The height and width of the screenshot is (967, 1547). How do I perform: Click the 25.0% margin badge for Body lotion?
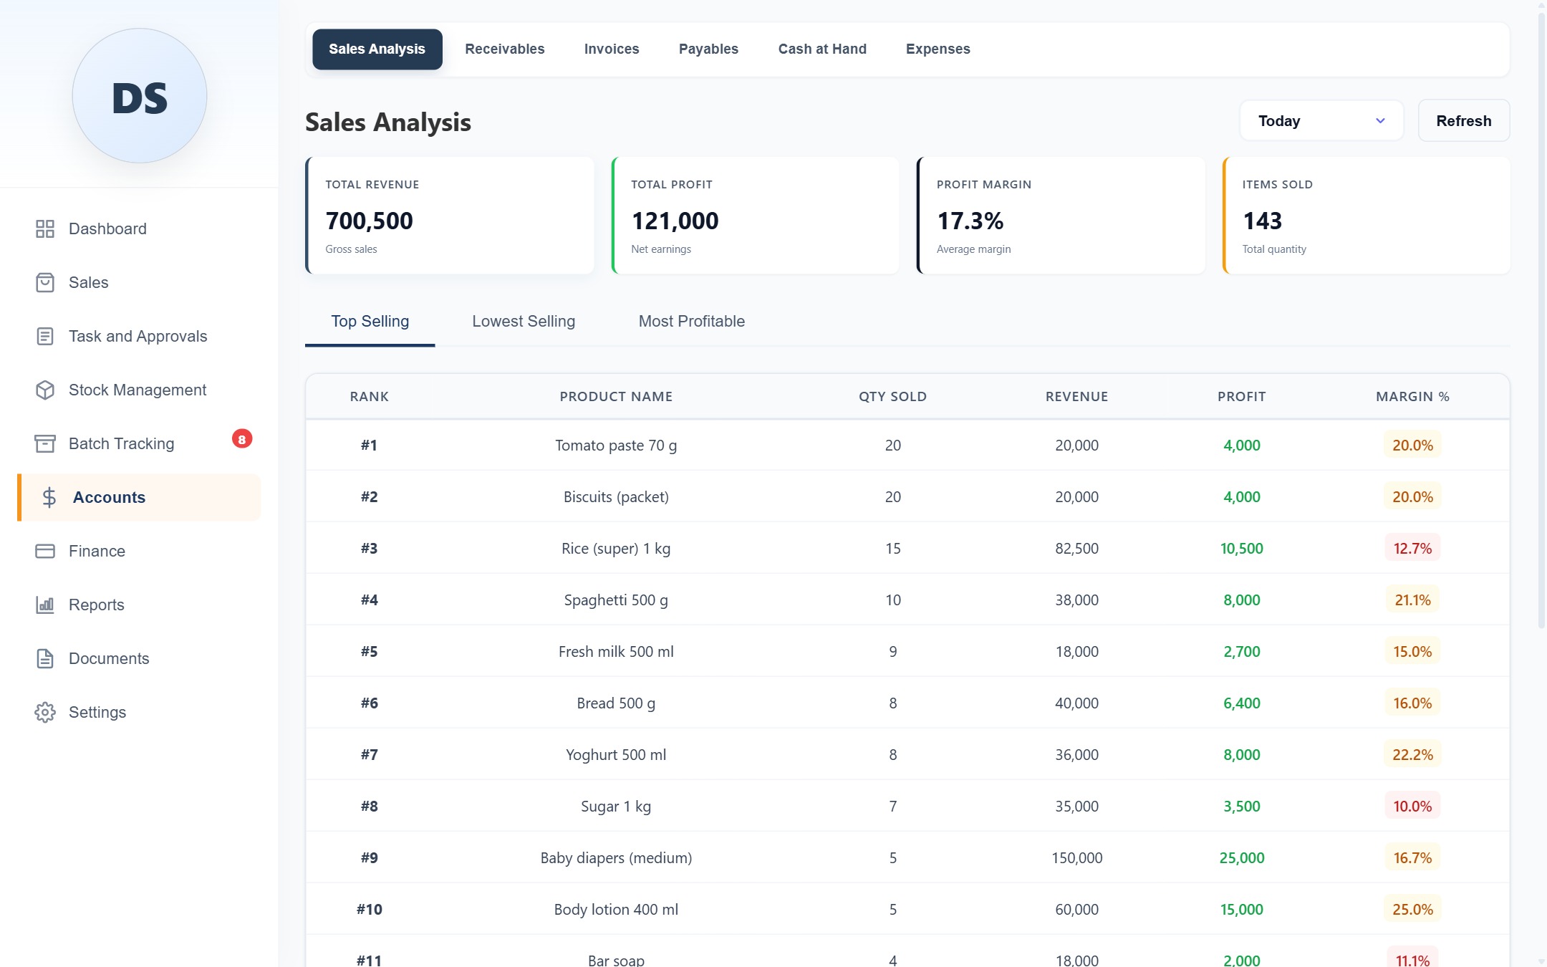pyautogui.click(x=1412, y=909)
